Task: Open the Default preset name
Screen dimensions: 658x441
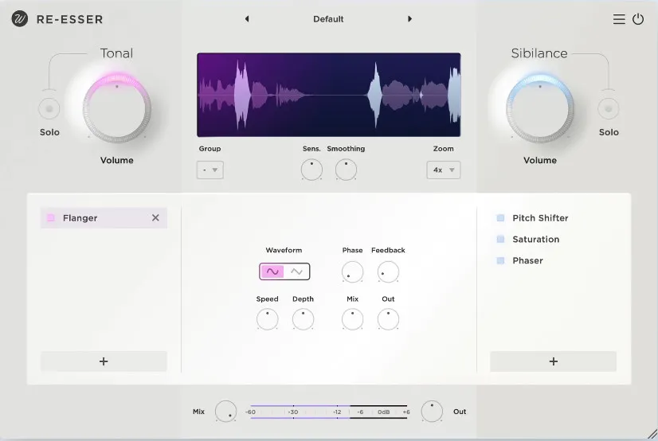Action: [x=328, y=19]
